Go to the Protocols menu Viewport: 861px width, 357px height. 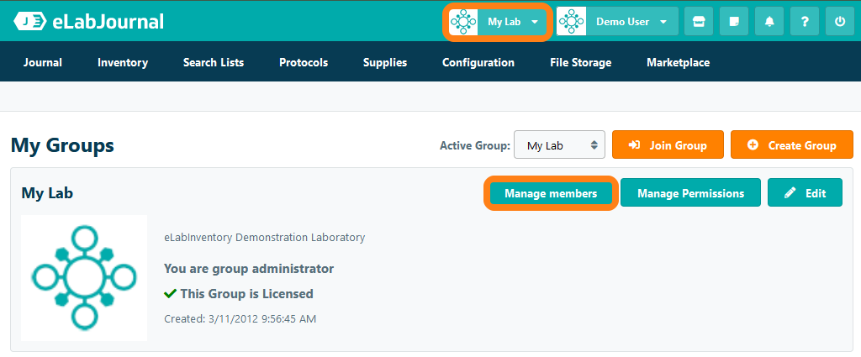(x=304, y=62)
